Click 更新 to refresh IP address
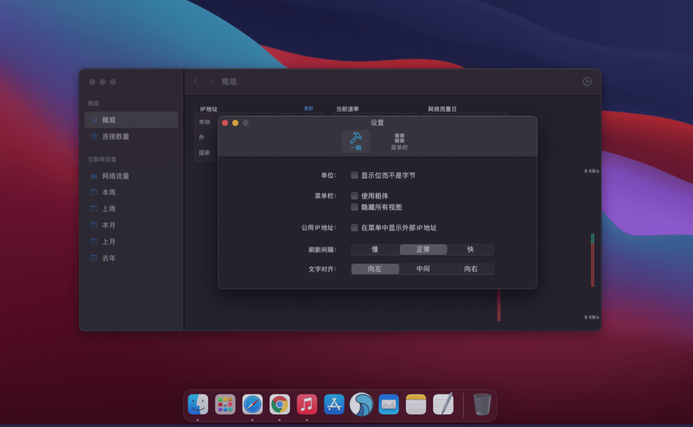This screenshot has height=427, width=693. coord(310,109)
